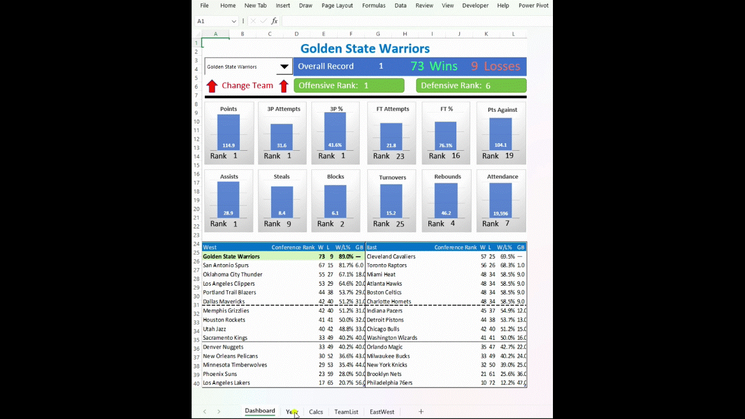Click the Name Box showing A1
The image size is (745, 419).
tap(213, 21)
